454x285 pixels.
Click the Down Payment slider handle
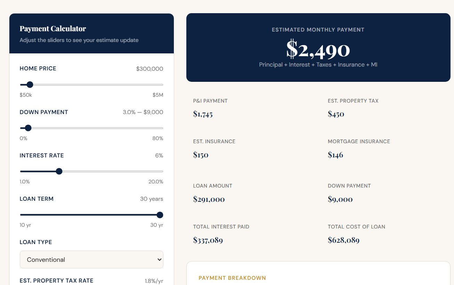(28, 128)
